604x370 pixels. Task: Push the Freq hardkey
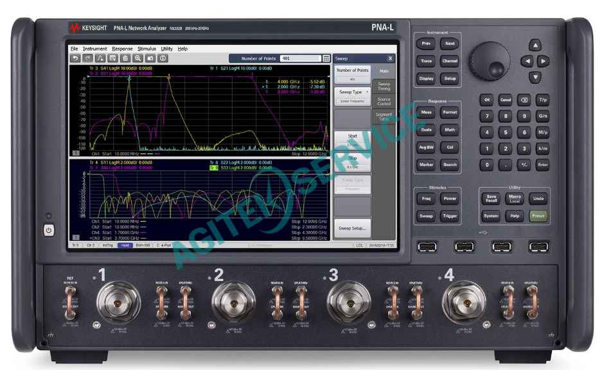click(x=426, y=198)
